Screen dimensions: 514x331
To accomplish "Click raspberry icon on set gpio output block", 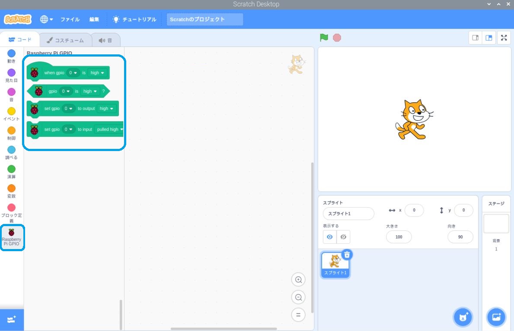I will click(35, 109).
